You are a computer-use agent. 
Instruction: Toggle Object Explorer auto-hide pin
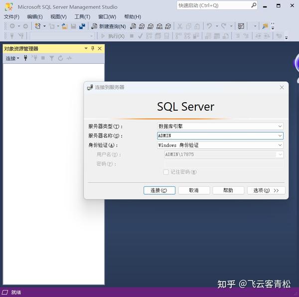[93, 48]
